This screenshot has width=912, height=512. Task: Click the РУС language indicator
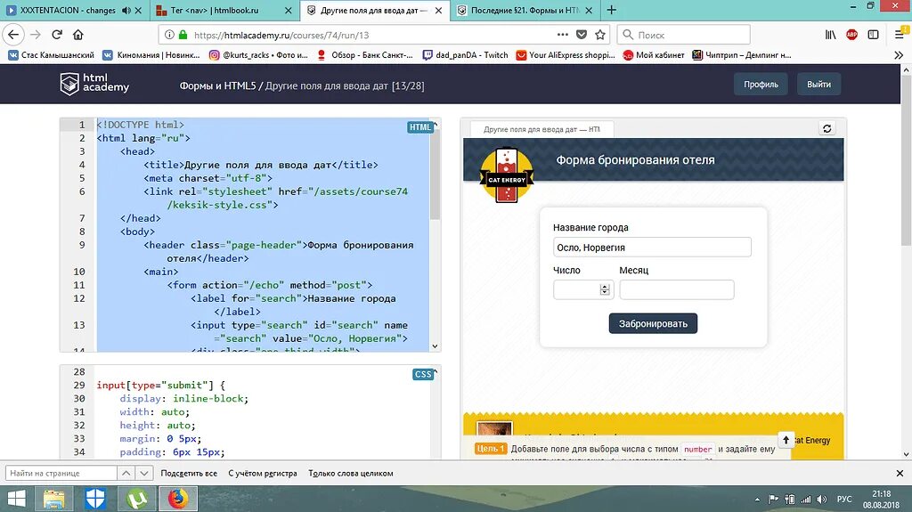[844, 500]
